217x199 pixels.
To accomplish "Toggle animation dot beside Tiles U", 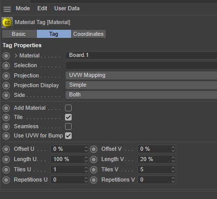I will 6,170.
